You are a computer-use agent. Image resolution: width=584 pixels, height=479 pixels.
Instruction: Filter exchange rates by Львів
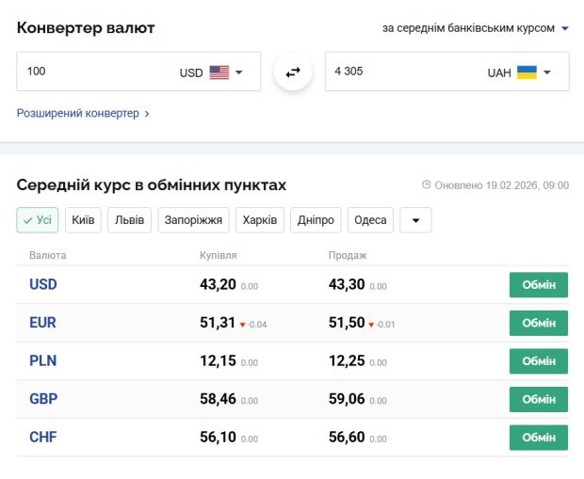(x=129, y=220)
